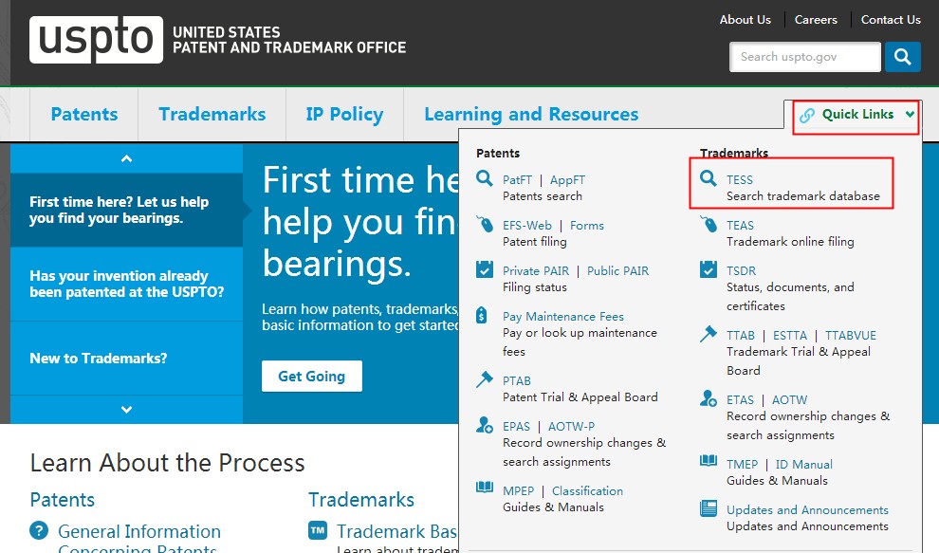
Task: Click the Pay Maintenance Fees dollar icon
Action: (x=482, y=315)
